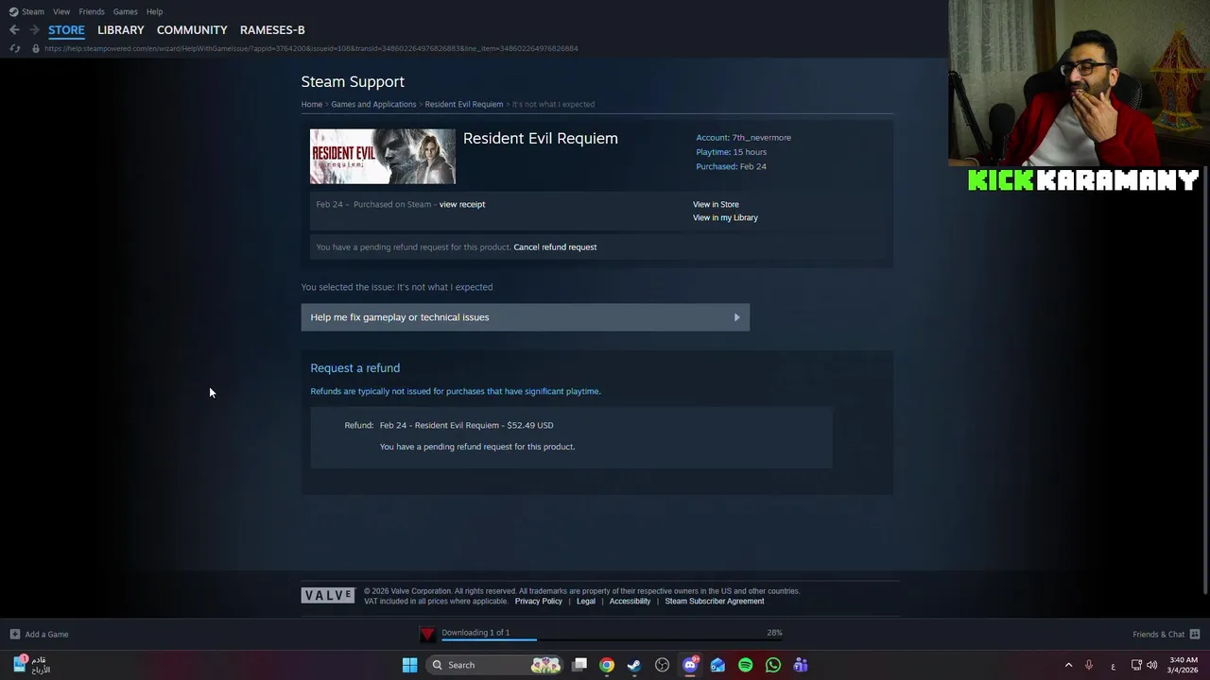1210x680 pixels.
Task: Open the view receipt link
Action: [462, 204]
